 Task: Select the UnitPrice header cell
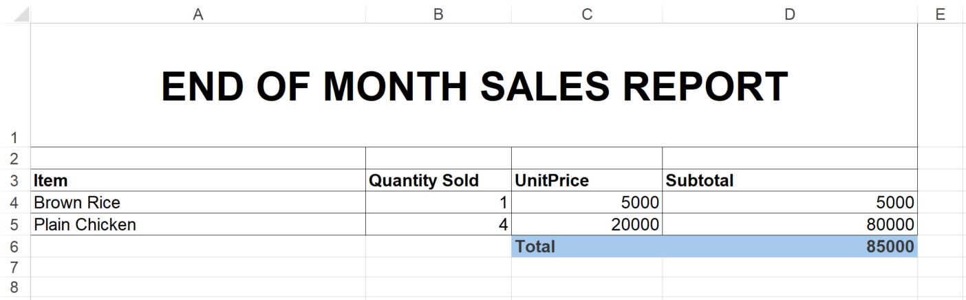[587, 181]
